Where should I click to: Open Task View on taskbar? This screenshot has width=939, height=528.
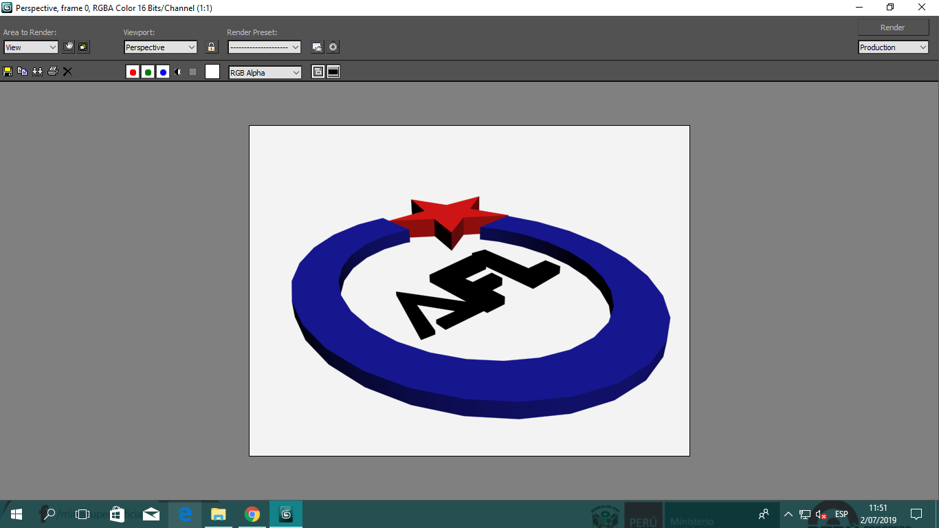82,514
